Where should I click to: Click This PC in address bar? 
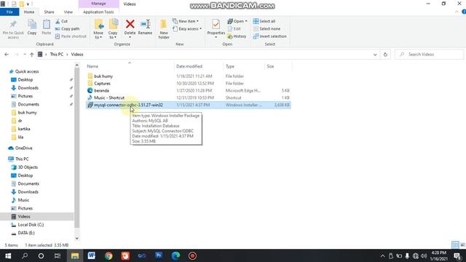[x=57, y=55]
